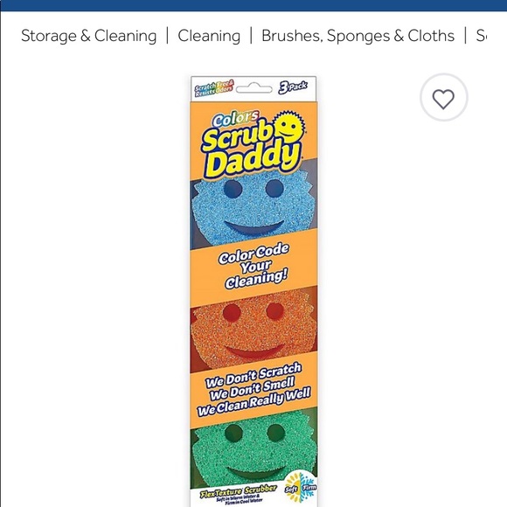Click the blue smiley sponge in image

tap(253, 207)
